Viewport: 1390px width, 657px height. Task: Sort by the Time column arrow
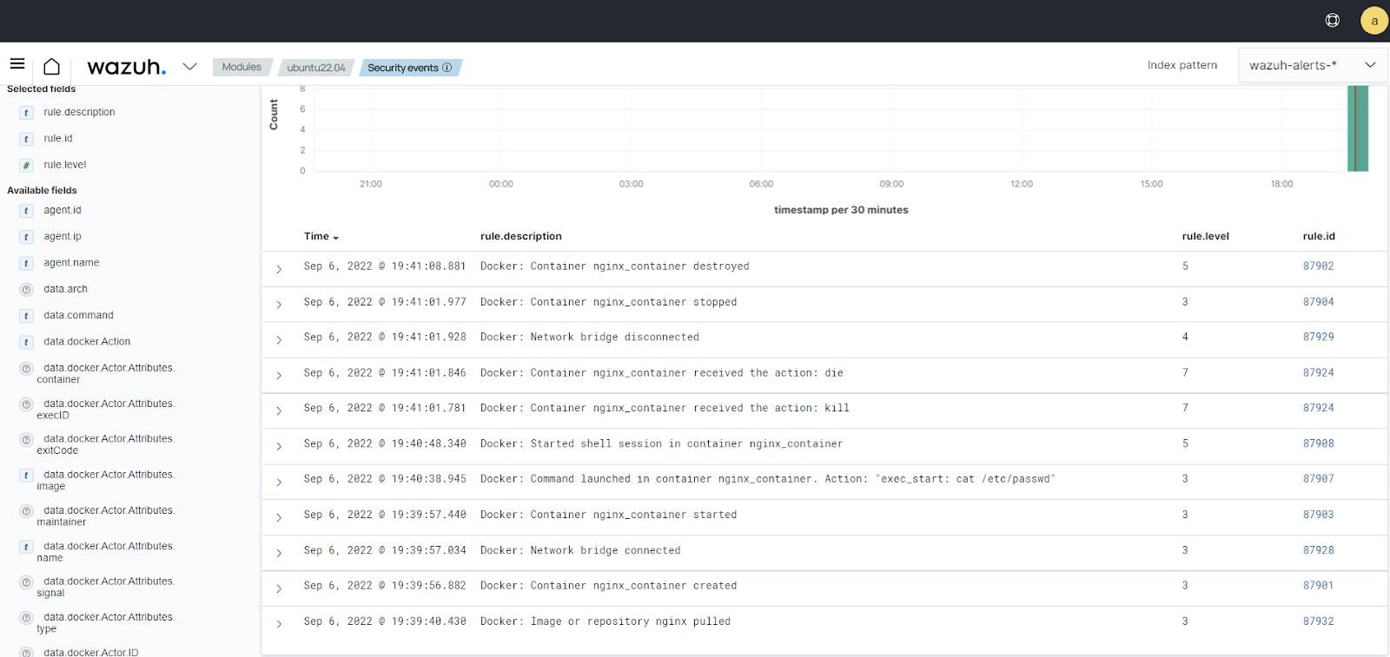[x=336, y=238]
